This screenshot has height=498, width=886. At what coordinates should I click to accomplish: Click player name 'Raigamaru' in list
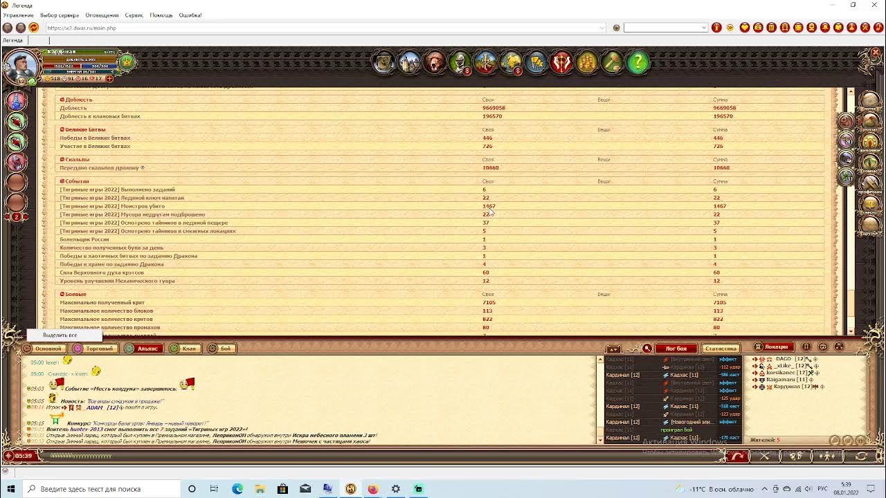click(x=781, y=380)
